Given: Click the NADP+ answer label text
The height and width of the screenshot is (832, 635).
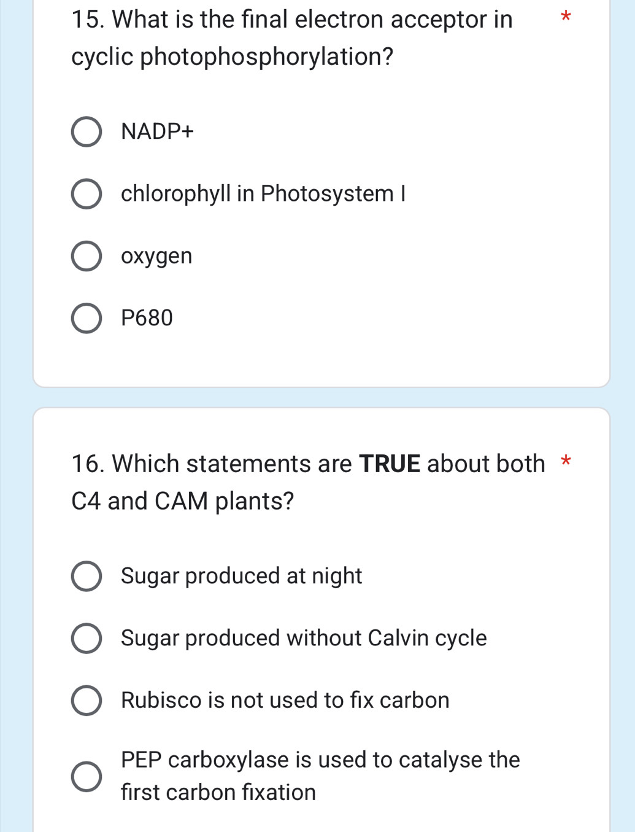Looking at the screenshot, I should click(157, 131).
